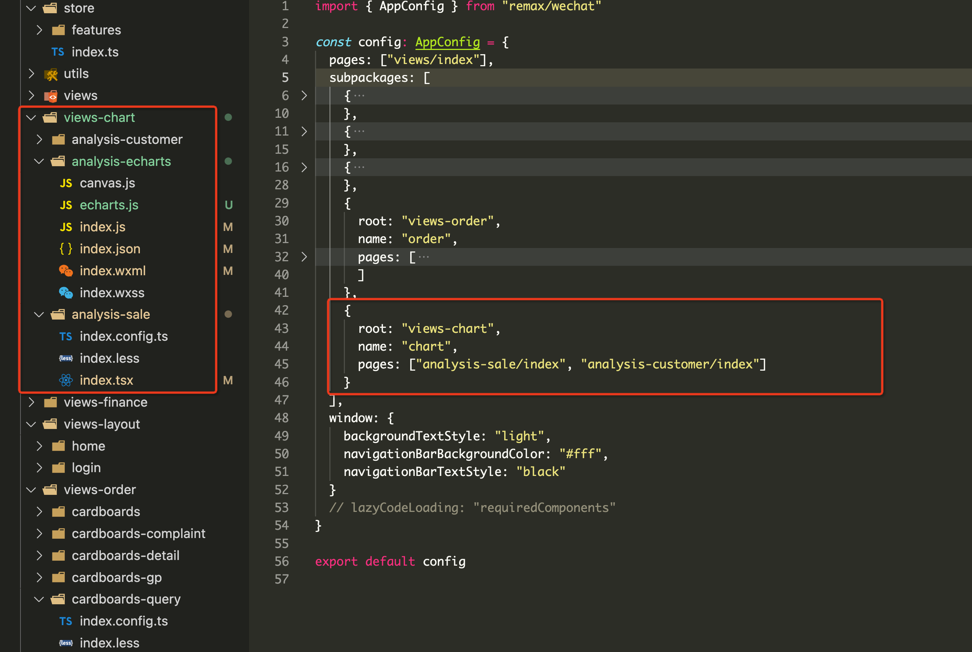Unfold the collapsed code at line 16

[304, 167]
